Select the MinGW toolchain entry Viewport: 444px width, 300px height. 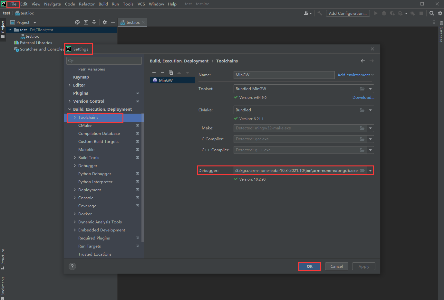click(172, 80)
